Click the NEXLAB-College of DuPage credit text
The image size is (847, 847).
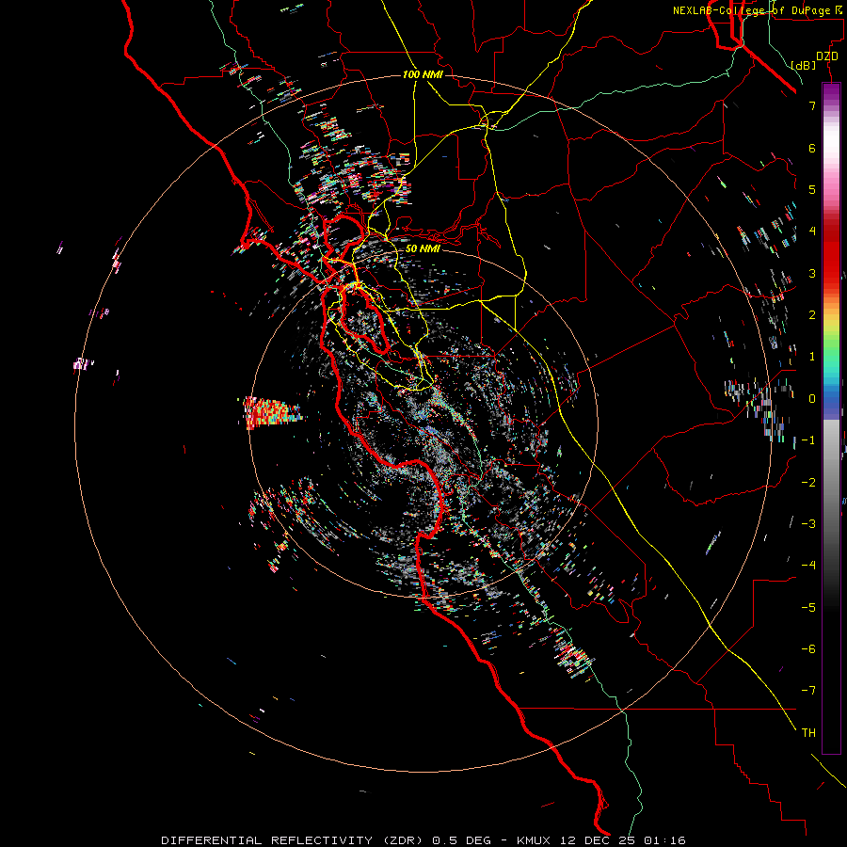pos(759,10)
